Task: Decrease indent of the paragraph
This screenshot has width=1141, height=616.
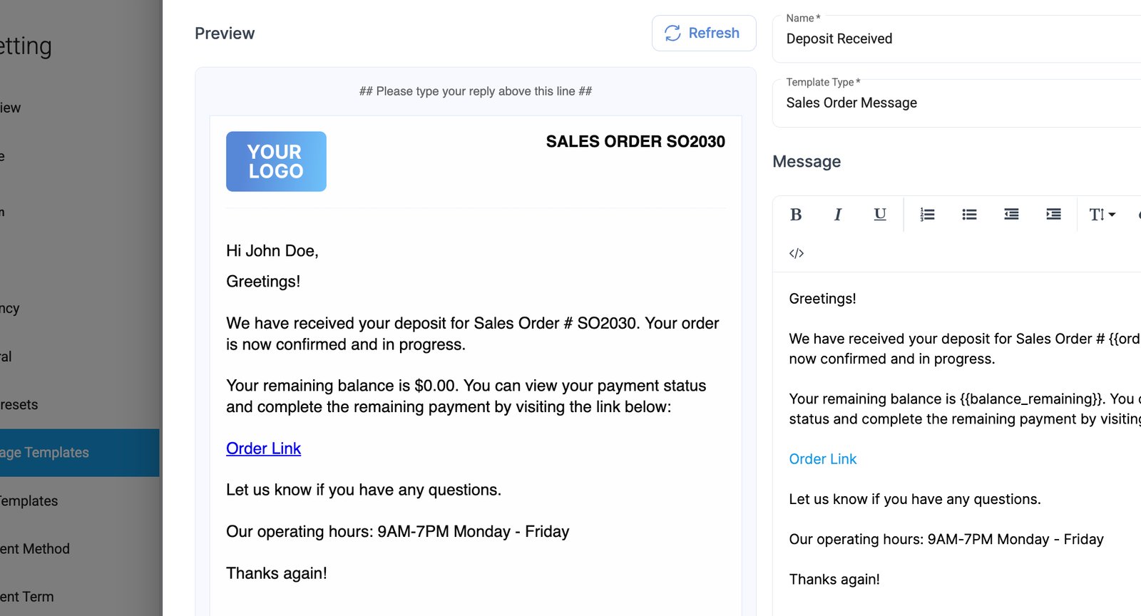Action: point(1011,215)
